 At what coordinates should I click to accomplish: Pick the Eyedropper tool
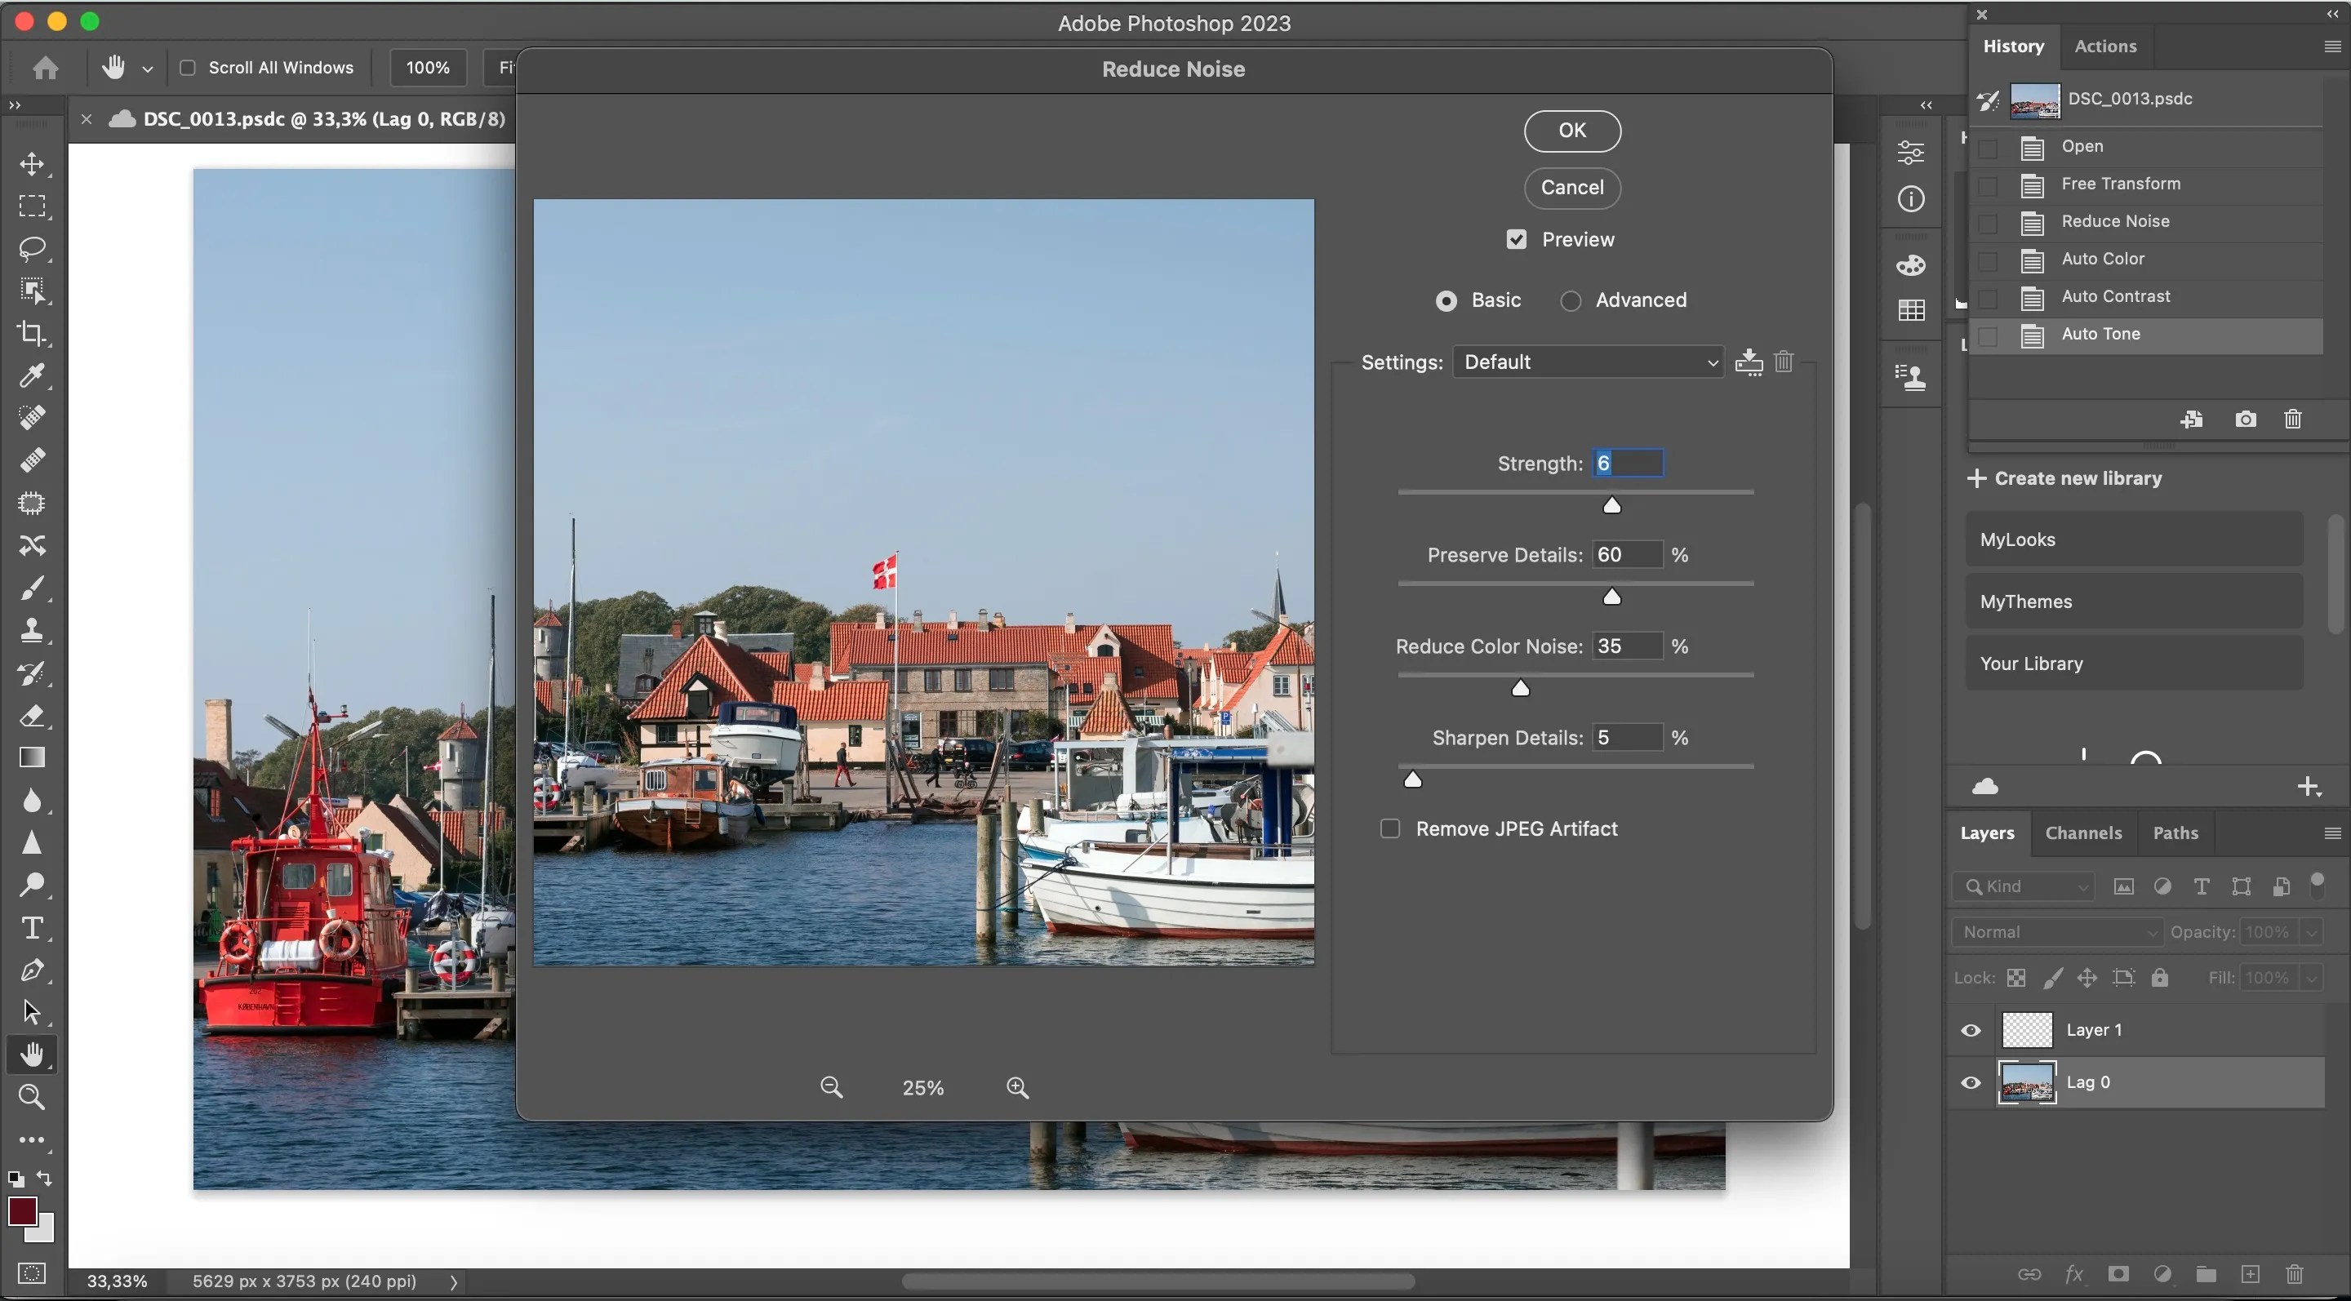tap(33, 376)
